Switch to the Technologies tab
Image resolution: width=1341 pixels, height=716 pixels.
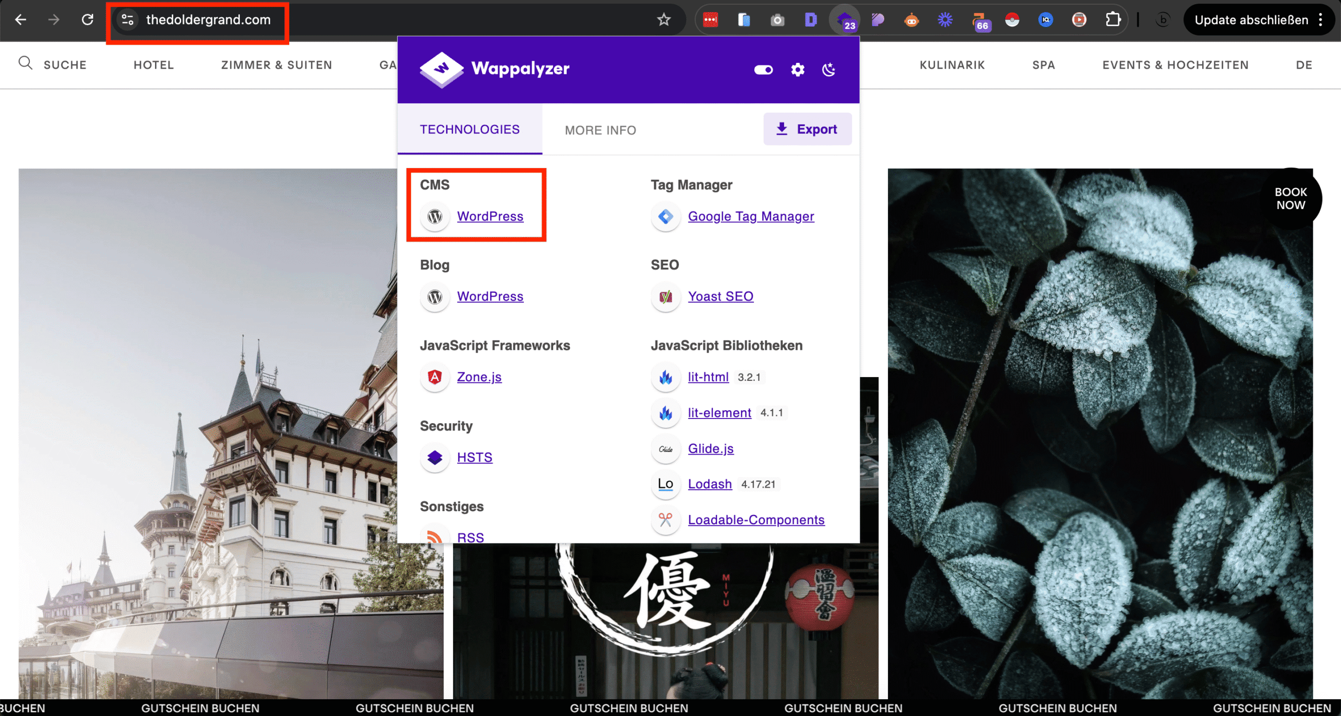(x=470, y=129)
